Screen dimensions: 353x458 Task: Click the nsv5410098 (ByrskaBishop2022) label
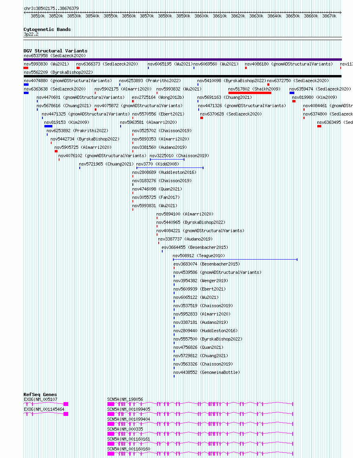[232, 80]
